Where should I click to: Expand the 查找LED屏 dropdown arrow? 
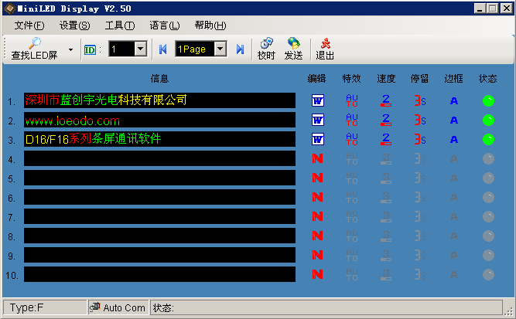[x=70, y=49]
